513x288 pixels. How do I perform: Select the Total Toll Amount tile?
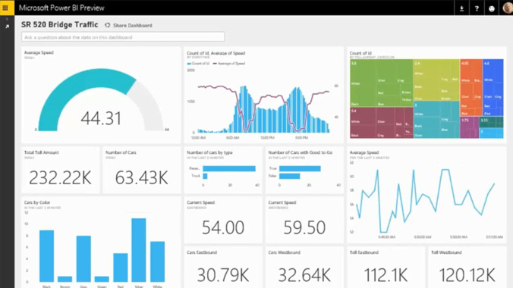click(61, 170)
